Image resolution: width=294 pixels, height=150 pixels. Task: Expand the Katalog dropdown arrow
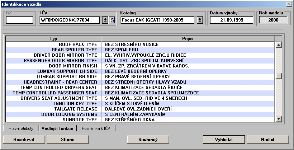pyautogui.click(x=200, y=20)
